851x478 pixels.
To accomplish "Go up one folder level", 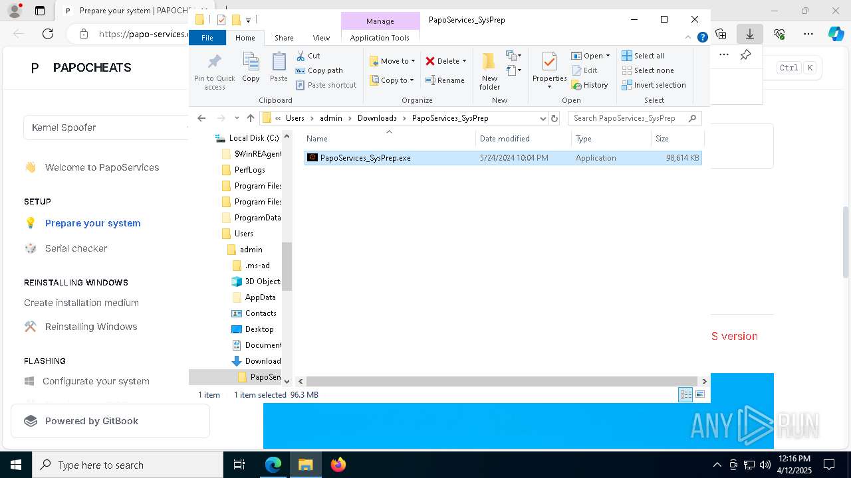I will coord(251,118).
